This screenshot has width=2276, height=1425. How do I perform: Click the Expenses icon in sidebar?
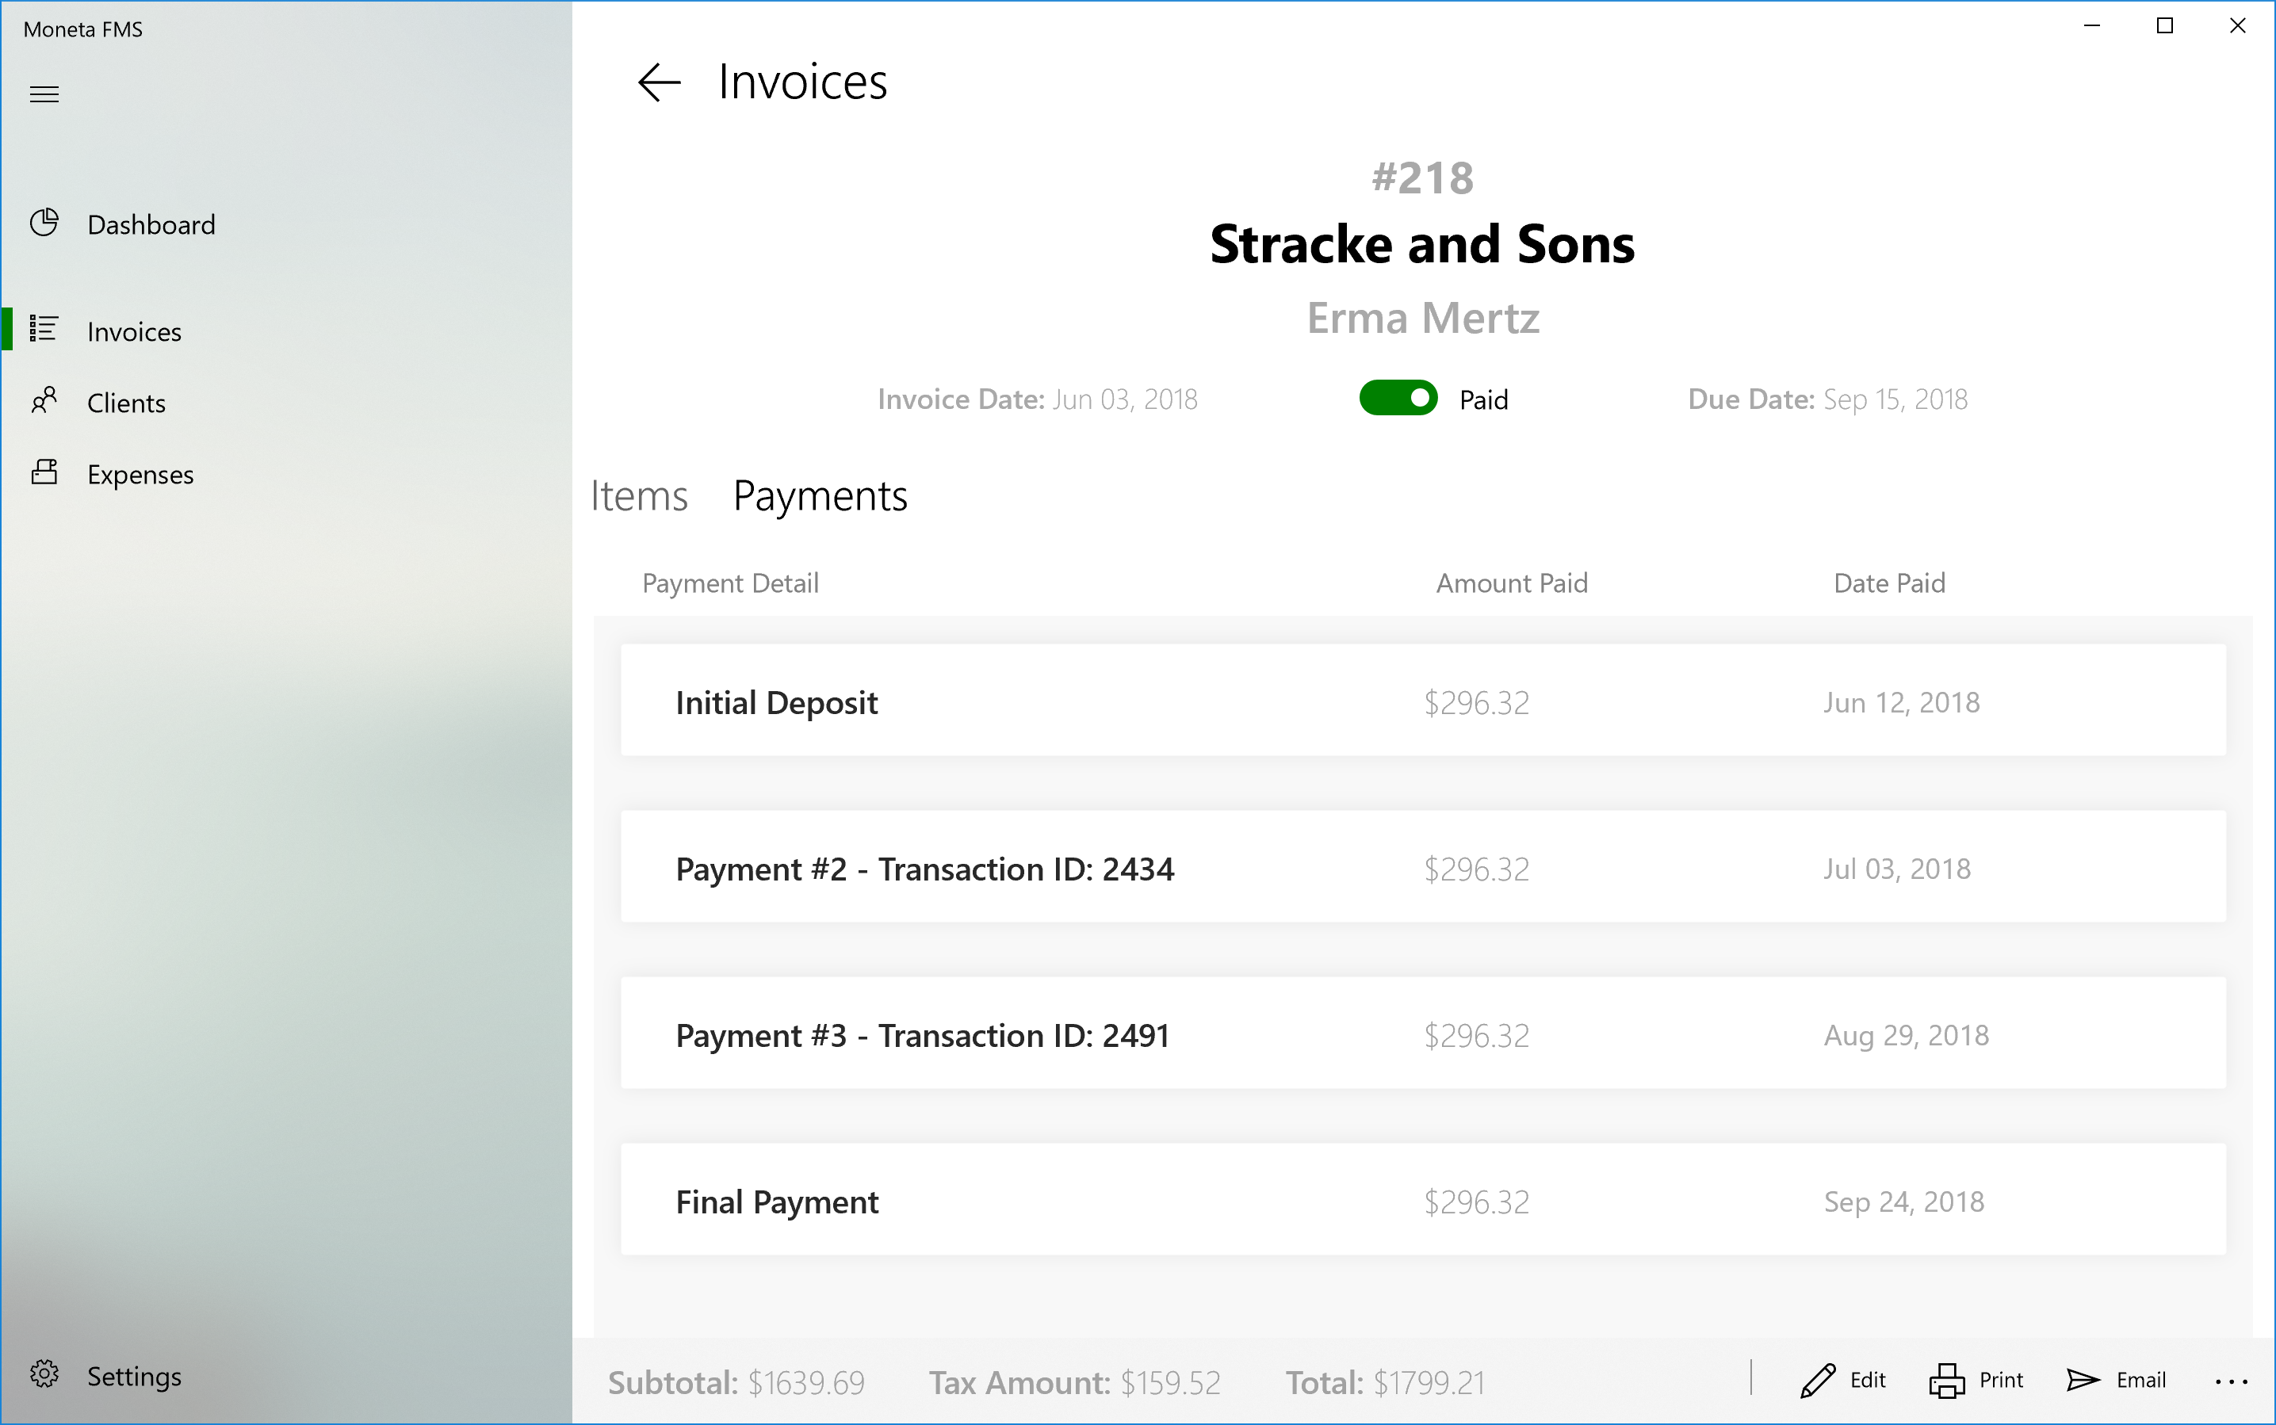(44, 472)
